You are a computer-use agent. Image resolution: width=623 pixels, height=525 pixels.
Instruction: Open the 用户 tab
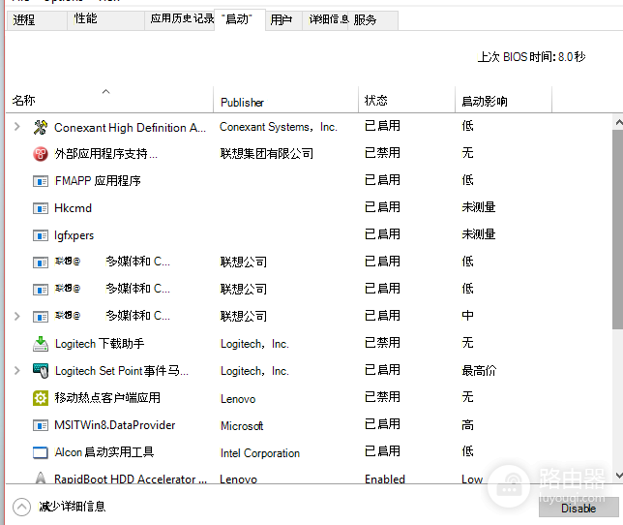(283, 20)
